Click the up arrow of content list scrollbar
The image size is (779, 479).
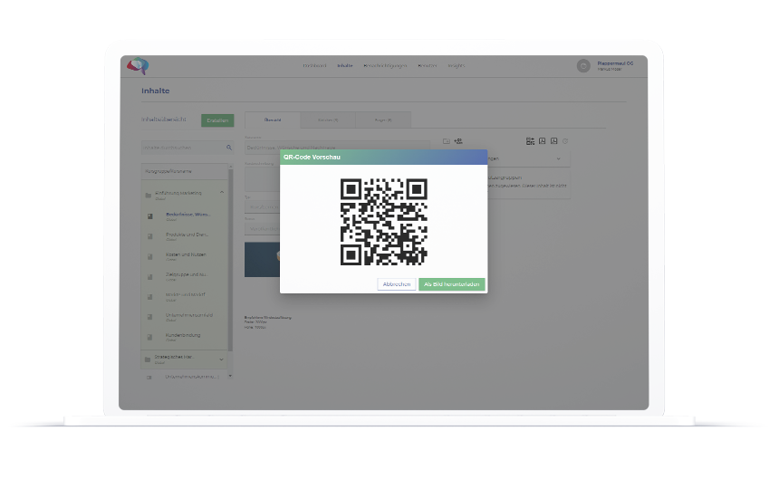coord(230,167)
